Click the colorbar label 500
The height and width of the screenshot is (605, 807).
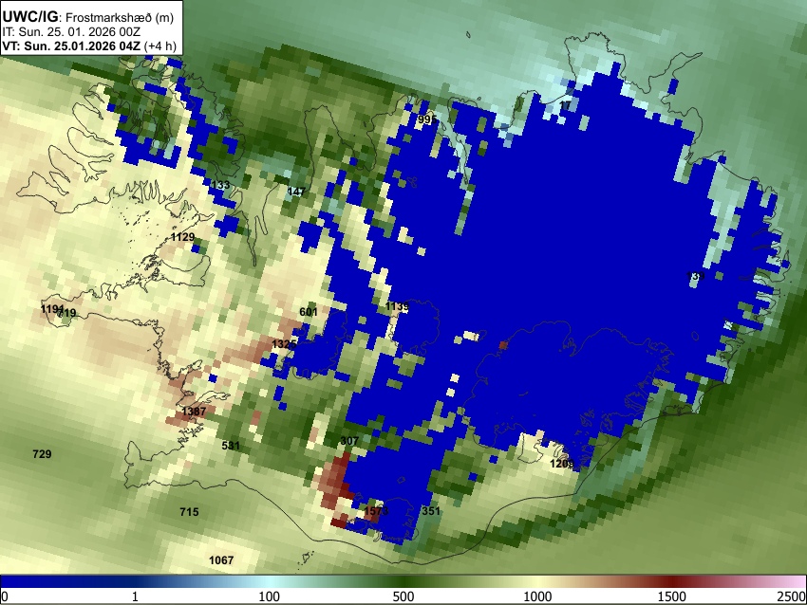click(403, 596)
